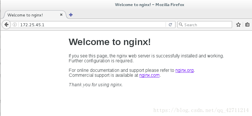Focus the address bar showing 172.25.45.1
The width and height of the screenshot is (252, 116).
[92, 25]
